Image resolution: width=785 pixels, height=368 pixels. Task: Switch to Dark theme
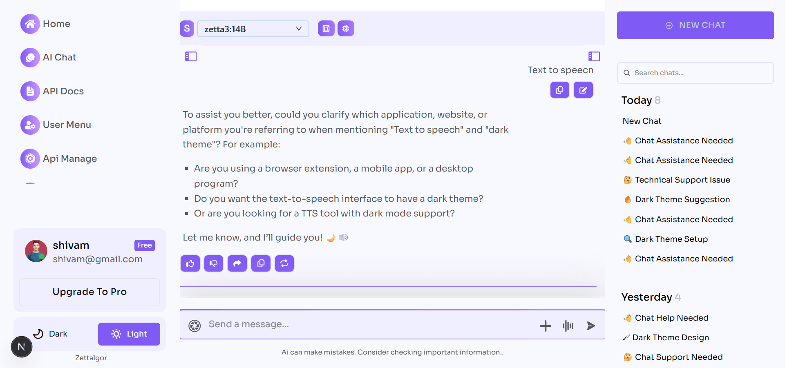pos(51,334)
